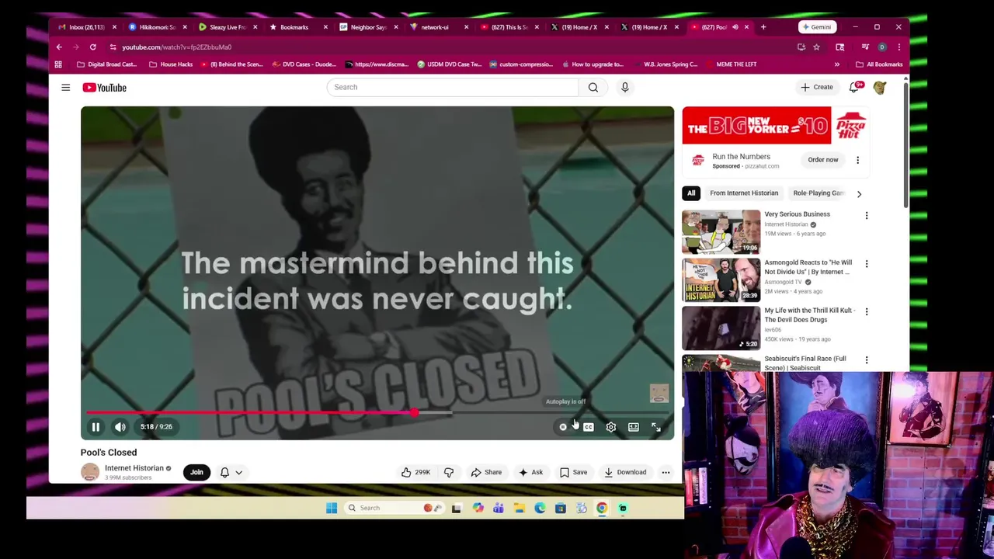Search with voice microphone icon
994x559 pixels.
tap(625, 87)
